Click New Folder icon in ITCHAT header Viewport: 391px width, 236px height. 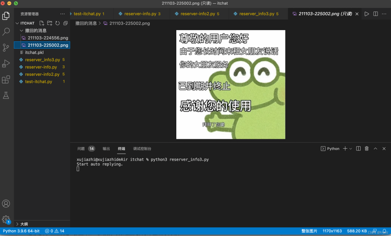tap(50, 23)
